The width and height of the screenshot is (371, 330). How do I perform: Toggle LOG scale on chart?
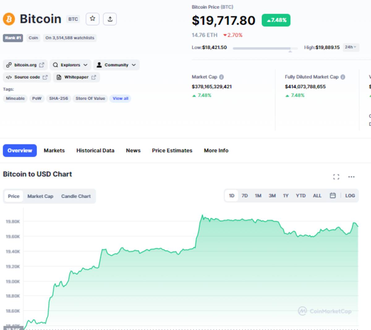350,196
